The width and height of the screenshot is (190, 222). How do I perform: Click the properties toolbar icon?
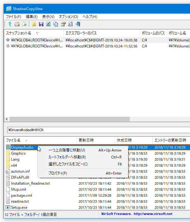(x=63, y=24)
